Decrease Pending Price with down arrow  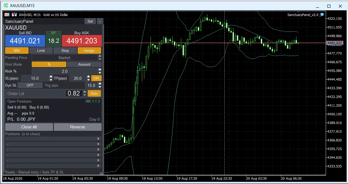(x=100, y=59)
